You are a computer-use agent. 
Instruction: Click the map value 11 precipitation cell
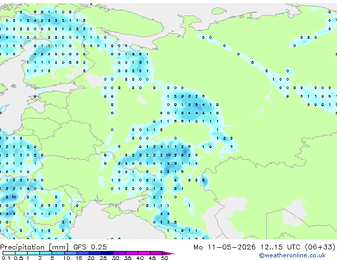(x=14, y=197)
